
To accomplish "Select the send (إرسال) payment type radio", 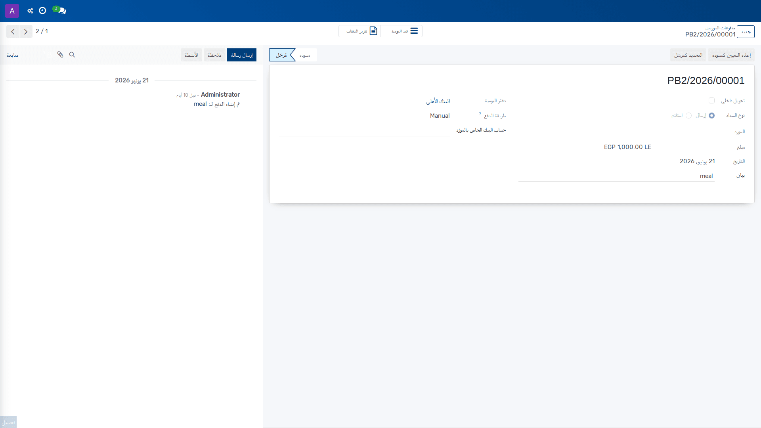I will pyautogui.click(x=711, y=116).
